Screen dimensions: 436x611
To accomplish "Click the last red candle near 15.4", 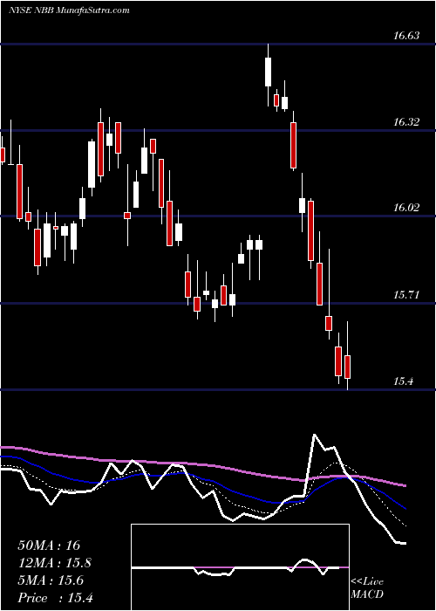I will pyautogui.click(x=347, y=367).
